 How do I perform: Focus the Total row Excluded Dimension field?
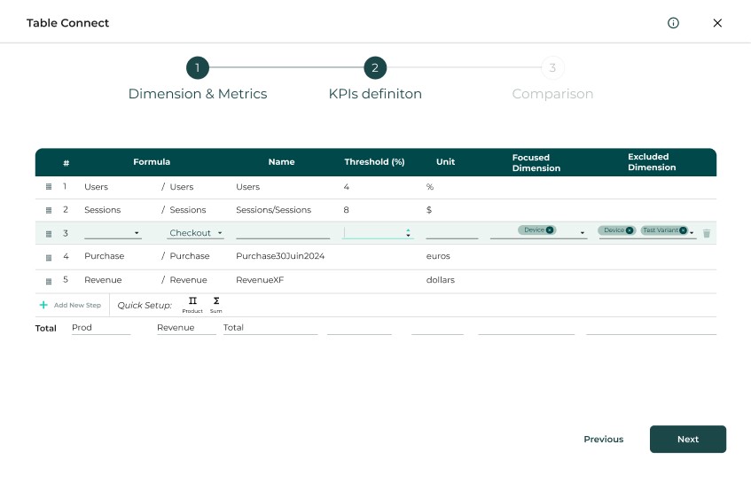pos(652,328)
